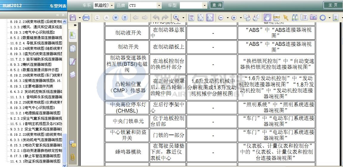Collapse the left panel with double-chevron
Screen dimensions: 343x167
coord(58,15)
